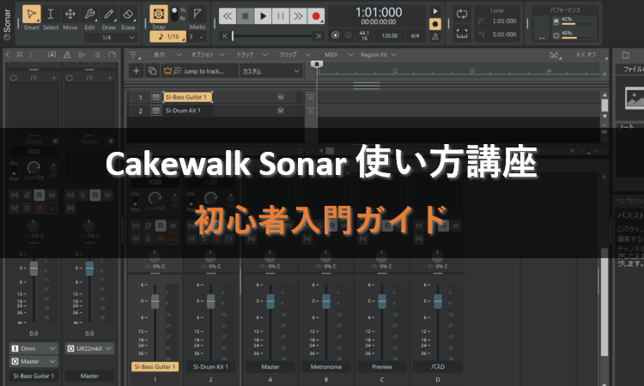Open the Marks module
Image resolution: width=644 pixels, height=386 pixels.
click(x=197, y=17)
